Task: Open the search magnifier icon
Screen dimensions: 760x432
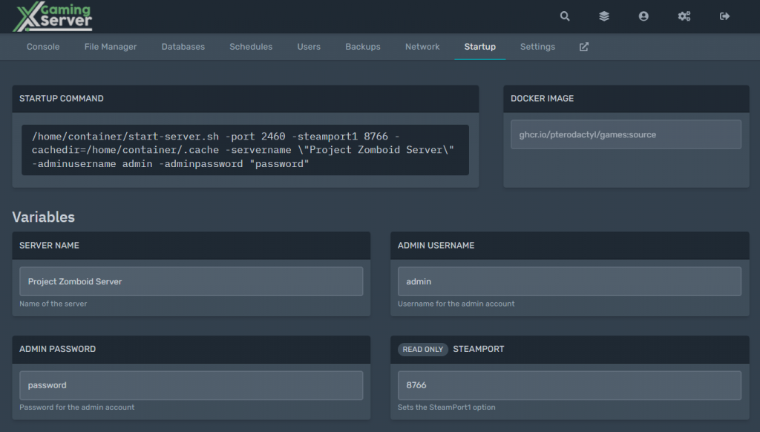Action: 565,16
